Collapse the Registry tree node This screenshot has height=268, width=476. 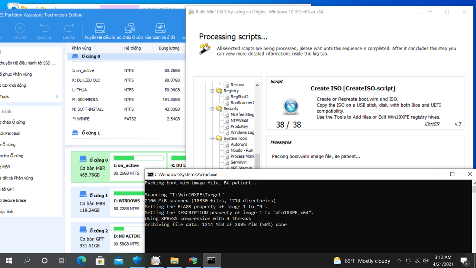pos(213,91)
